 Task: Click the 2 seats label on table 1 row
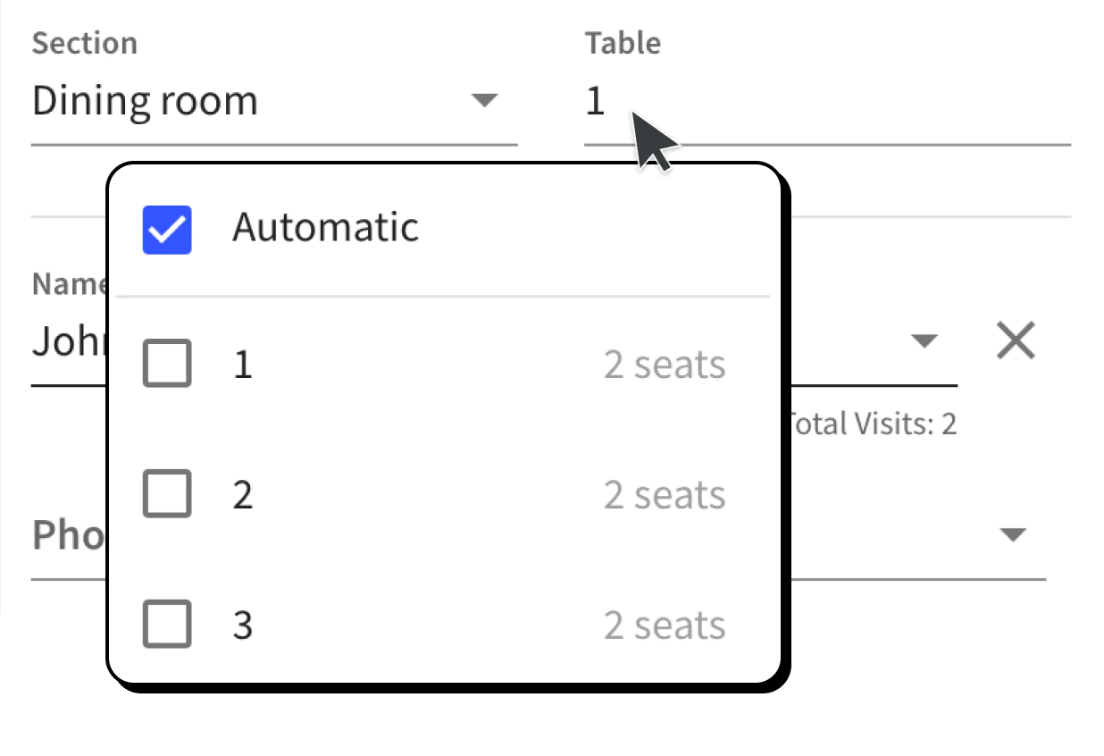tap(664, 363)
